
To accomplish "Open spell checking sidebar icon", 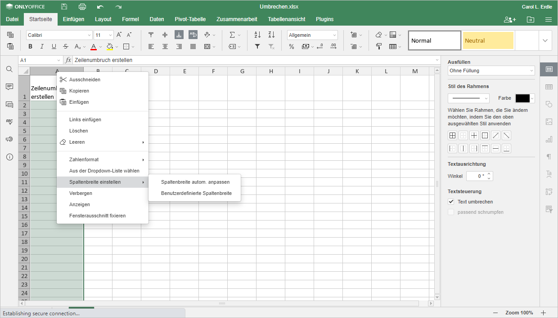I will pos(9,122).
